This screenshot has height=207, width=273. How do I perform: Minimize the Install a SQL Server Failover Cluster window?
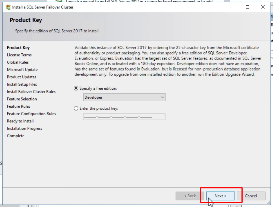click(232, 7)
